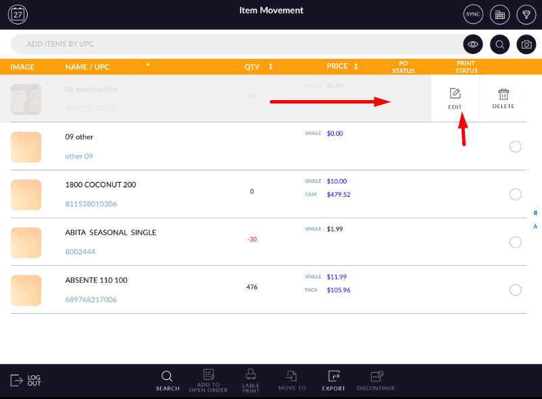Sort items by QTY column arrows
The width and height of the screenshot is (542, 399).
(x=258, y=67)
